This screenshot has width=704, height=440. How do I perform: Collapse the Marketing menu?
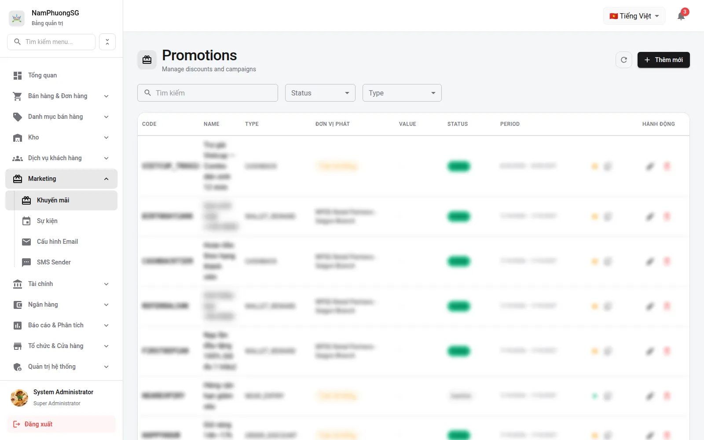(61, 179)
